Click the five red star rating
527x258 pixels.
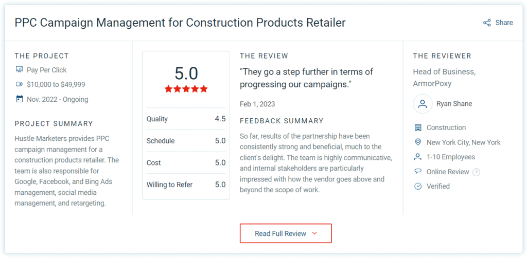coord(186,89)
